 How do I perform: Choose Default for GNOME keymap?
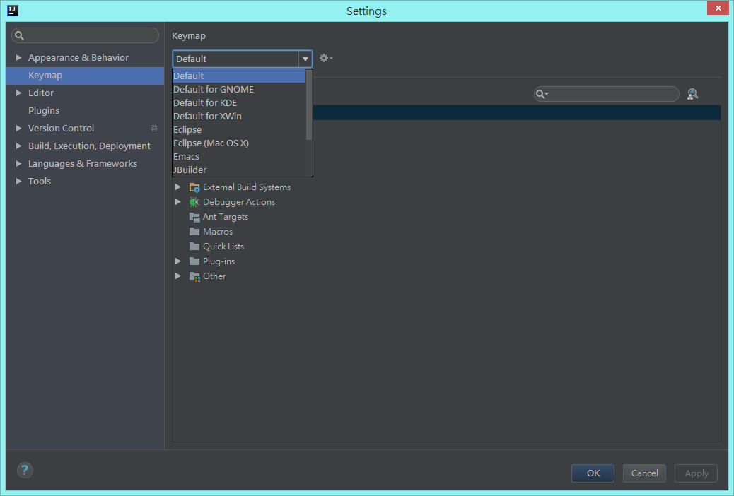point(239,89)
